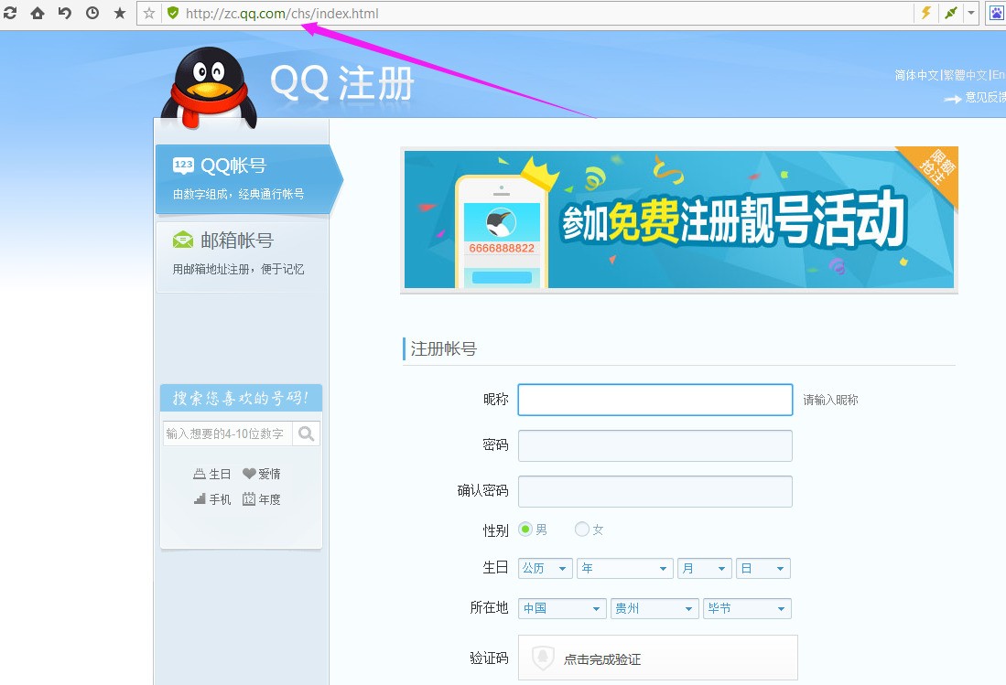Image resolution: width=1006 pixels, height=685 pixels.
Task: Select the 男 gender radio button
Action: point(525,530)
